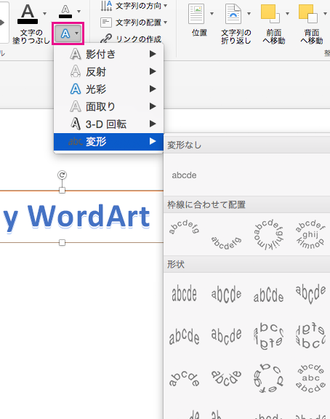Select the 変形 transform menu item
Screen dimensions: 330x419
(108, 142)
